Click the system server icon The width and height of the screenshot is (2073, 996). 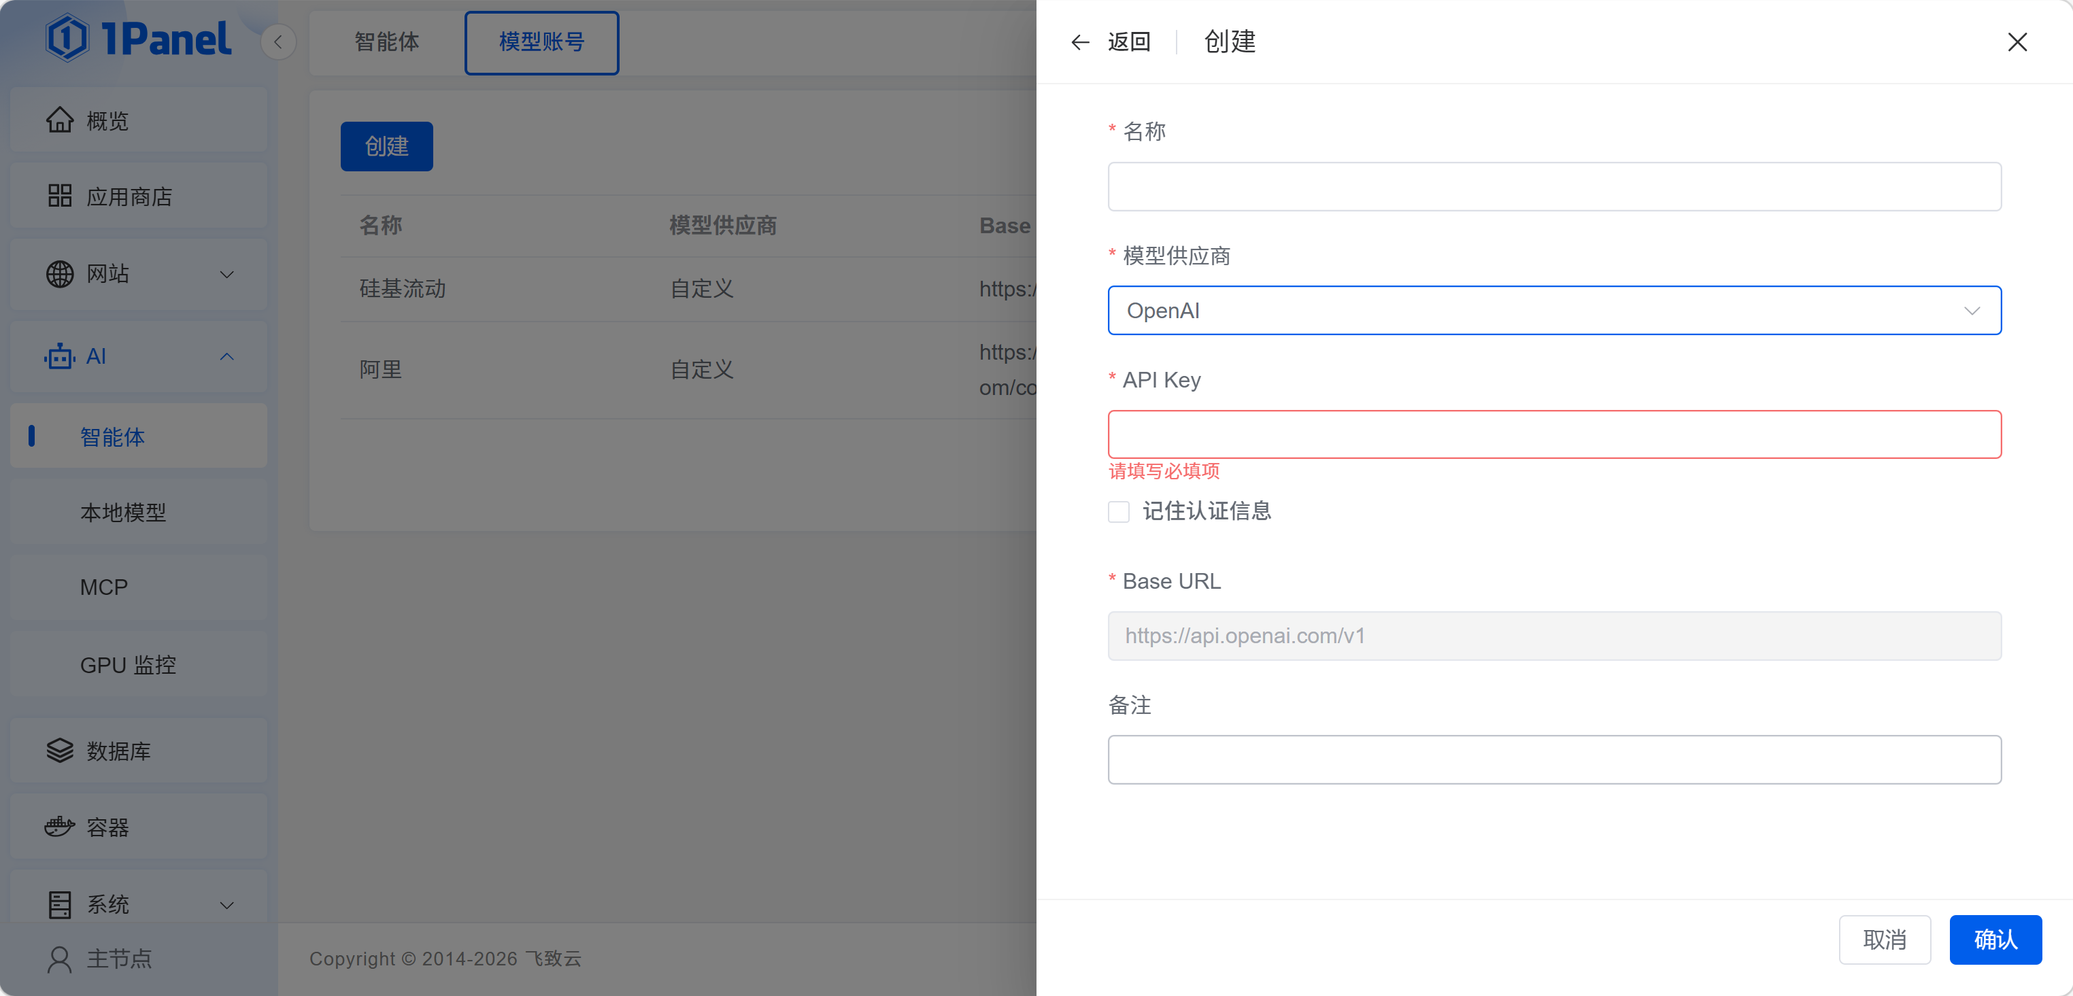[x=60, y=904]
